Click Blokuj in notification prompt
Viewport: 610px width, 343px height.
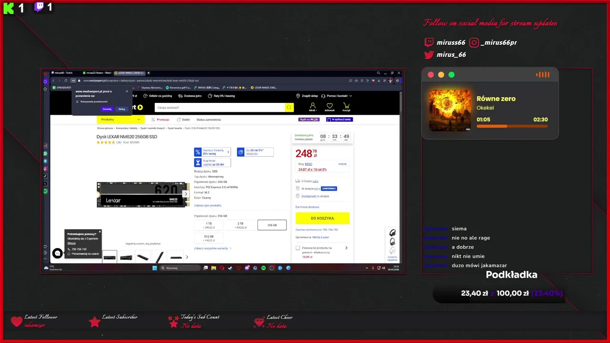tap(122, 109)
